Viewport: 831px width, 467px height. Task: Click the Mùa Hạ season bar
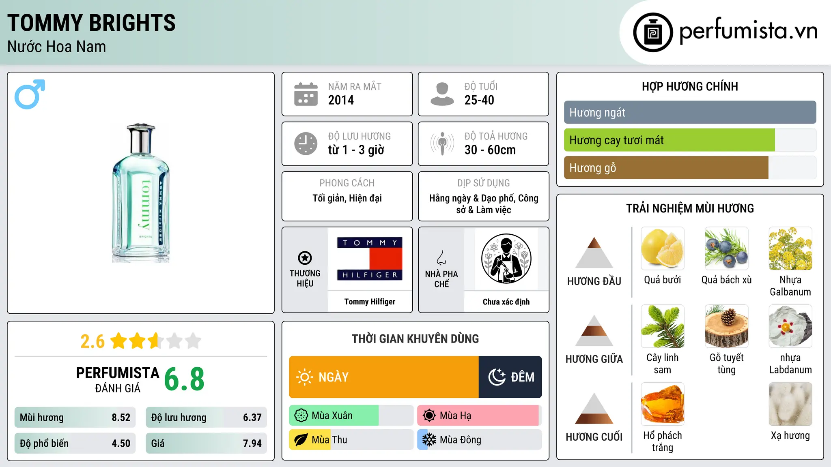coord(480,416)
